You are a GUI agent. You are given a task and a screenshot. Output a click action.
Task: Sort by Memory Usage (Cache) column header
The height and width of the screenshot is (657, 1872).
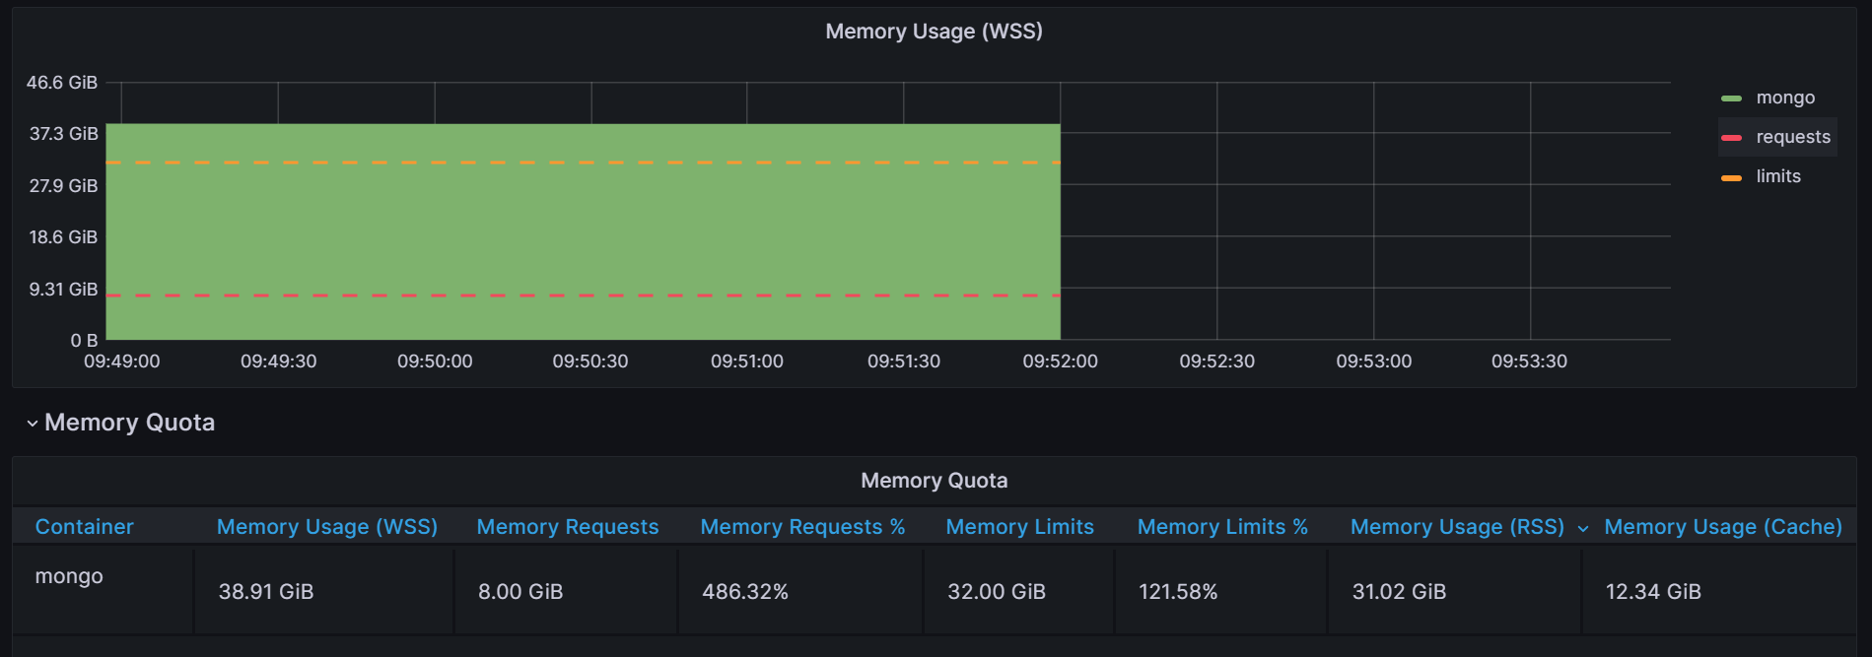pyautogui.click(x=1723, y=527)
